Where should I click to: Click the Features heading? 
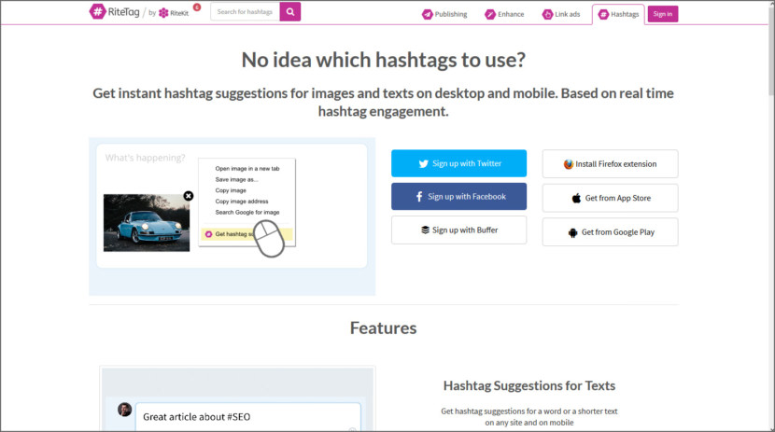383,327
